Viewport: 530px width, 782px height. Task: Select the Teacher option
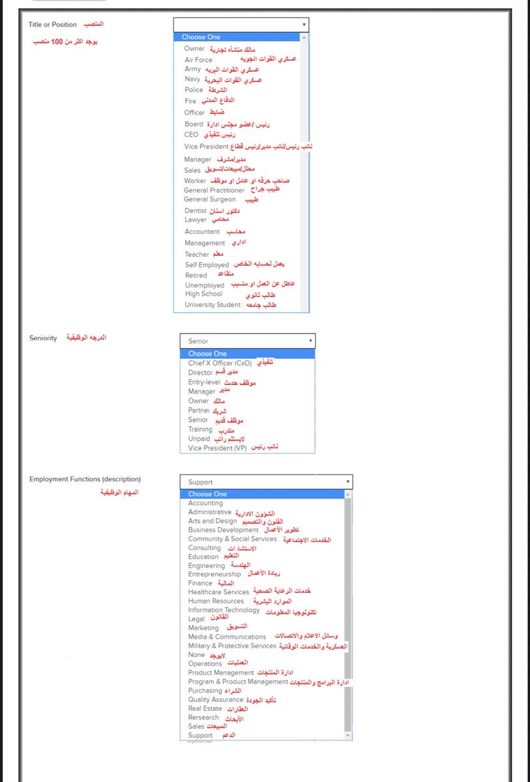(197, 254)
